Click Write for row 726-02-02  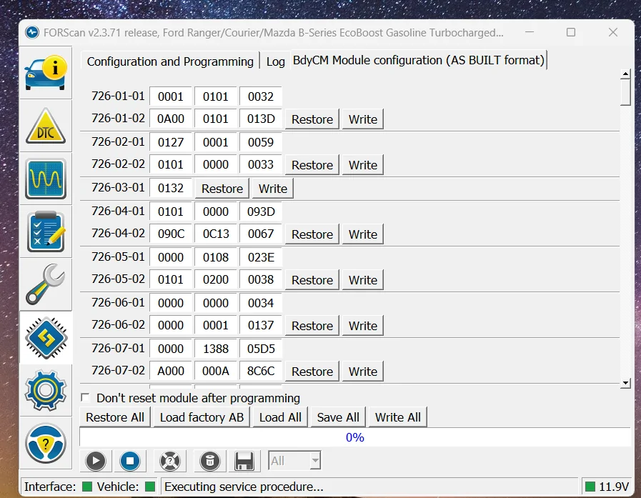(362, 165)
